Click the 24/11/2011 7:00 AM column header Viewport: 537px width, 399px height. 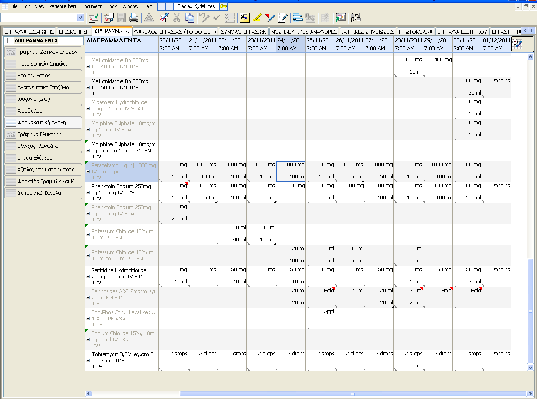291,44
